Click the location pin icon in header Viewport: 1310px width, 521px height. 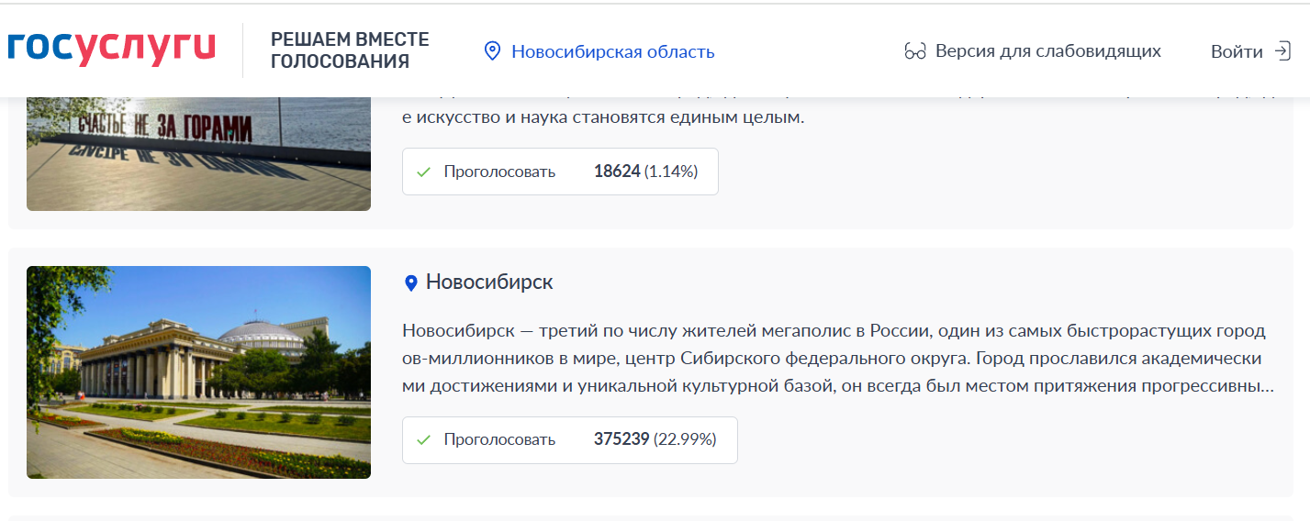492,51
